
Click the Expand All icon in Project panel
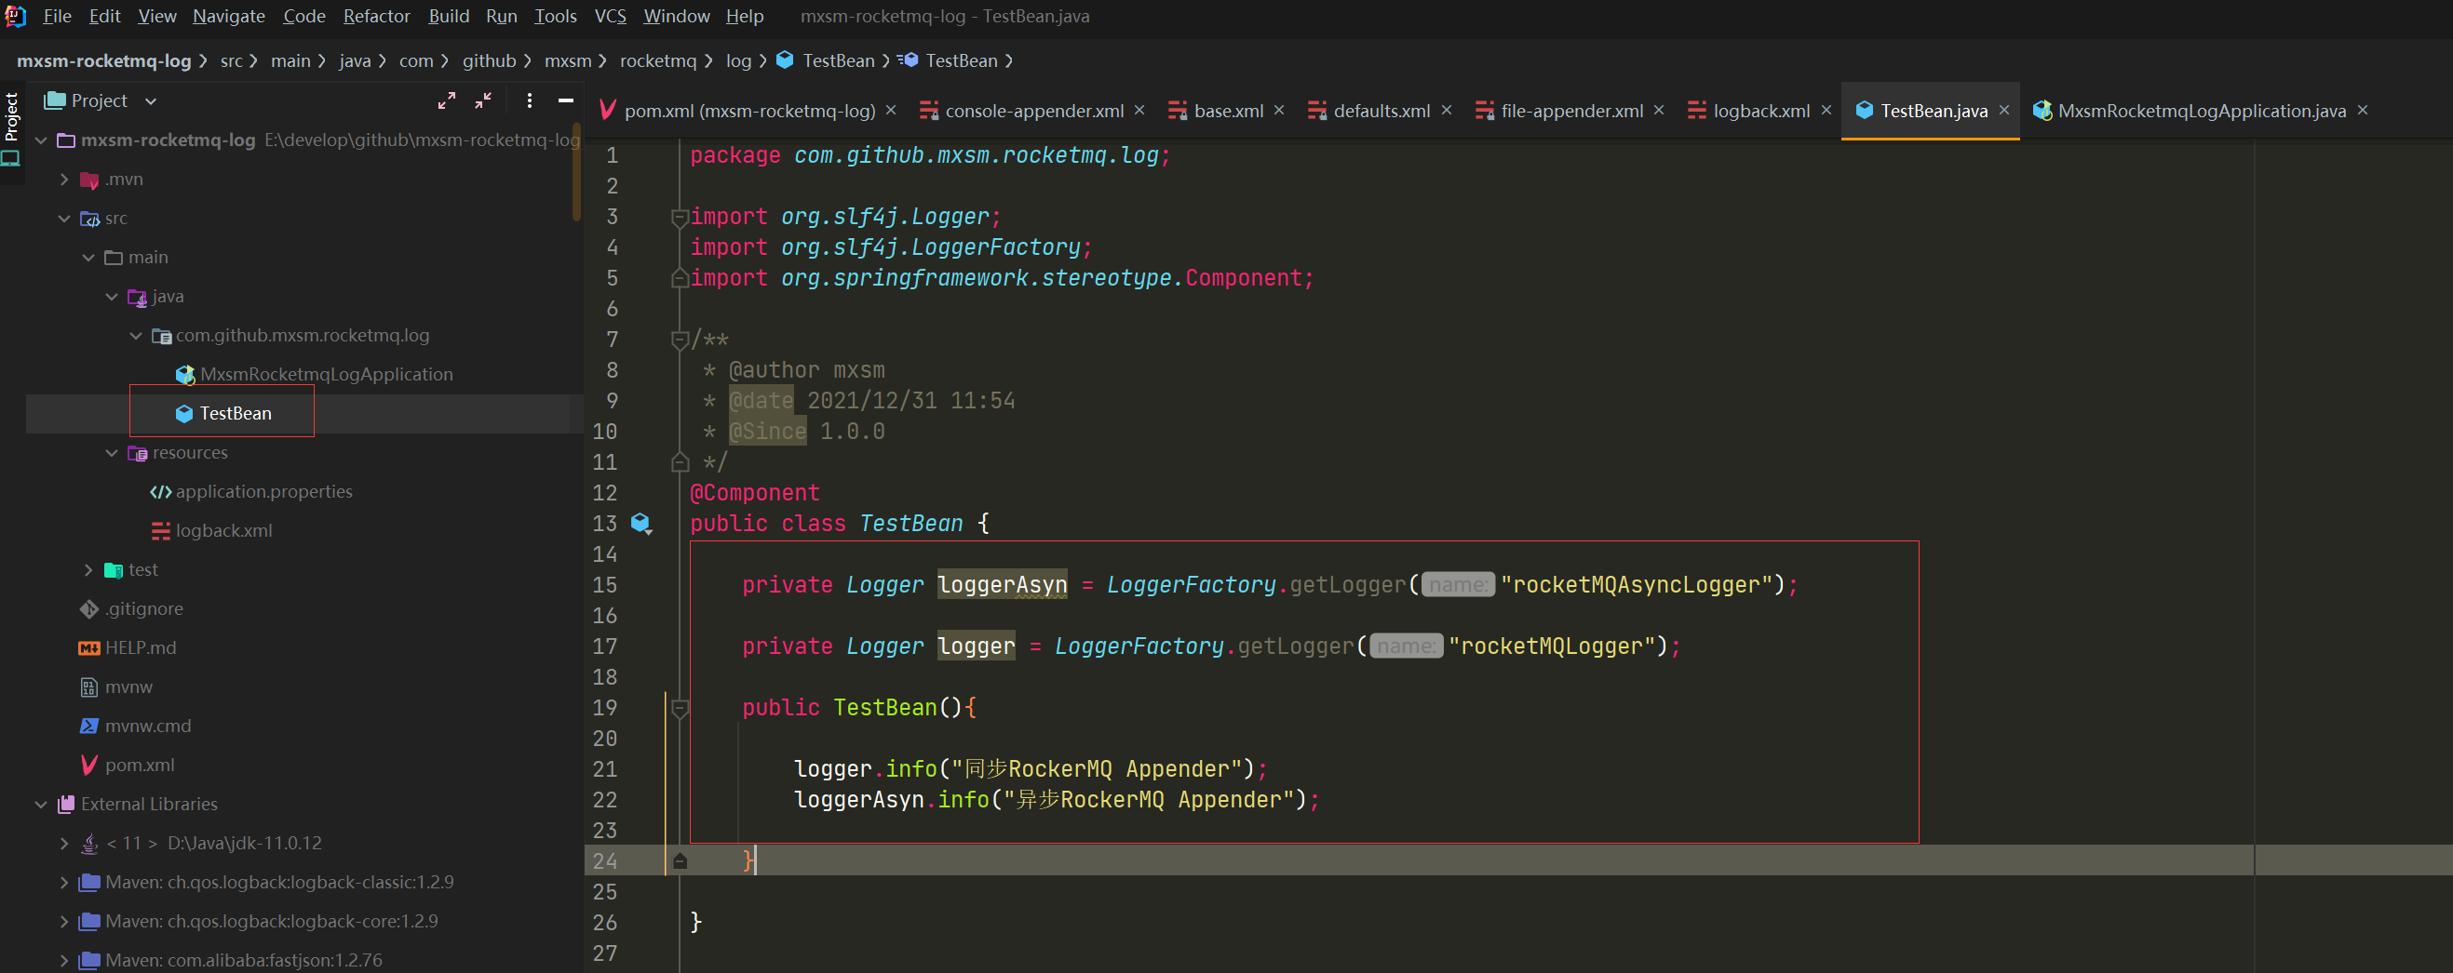coord(446,100)
